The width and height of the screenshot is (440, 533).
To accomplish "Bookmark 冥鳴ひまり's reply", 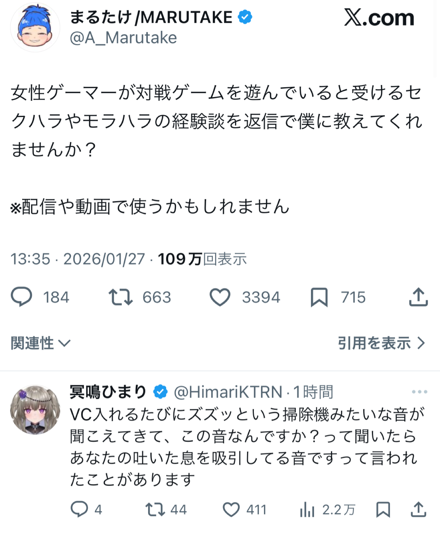I will click(383, 509).
